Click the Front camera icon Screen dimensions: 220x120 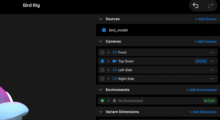[114, 52]
